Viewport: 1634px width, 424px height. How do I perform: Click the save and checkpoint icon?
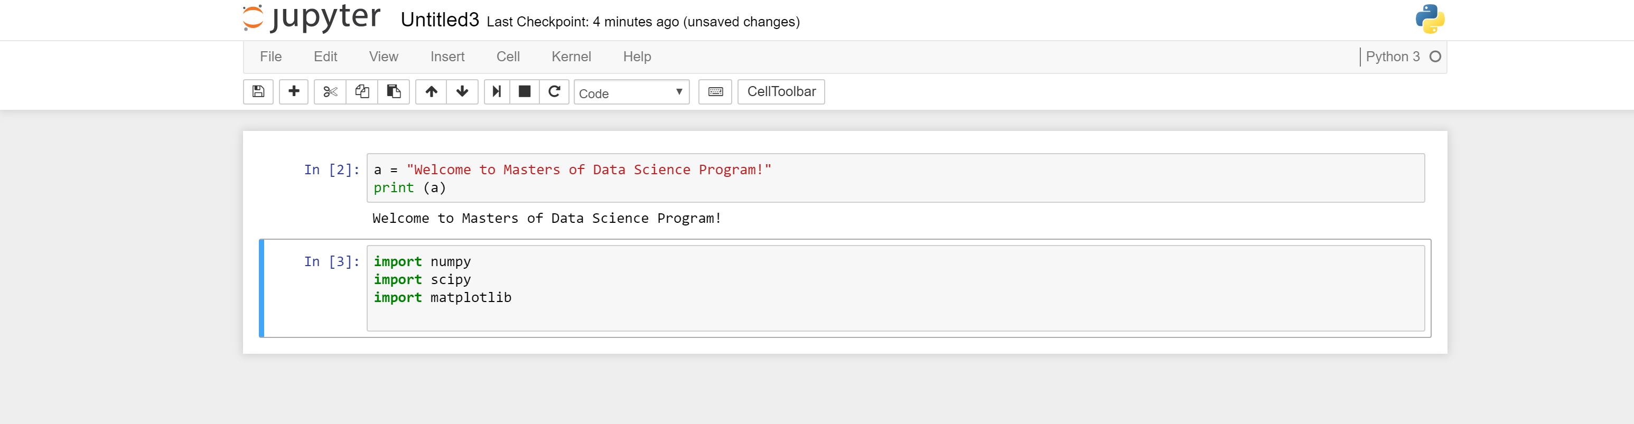258,92
